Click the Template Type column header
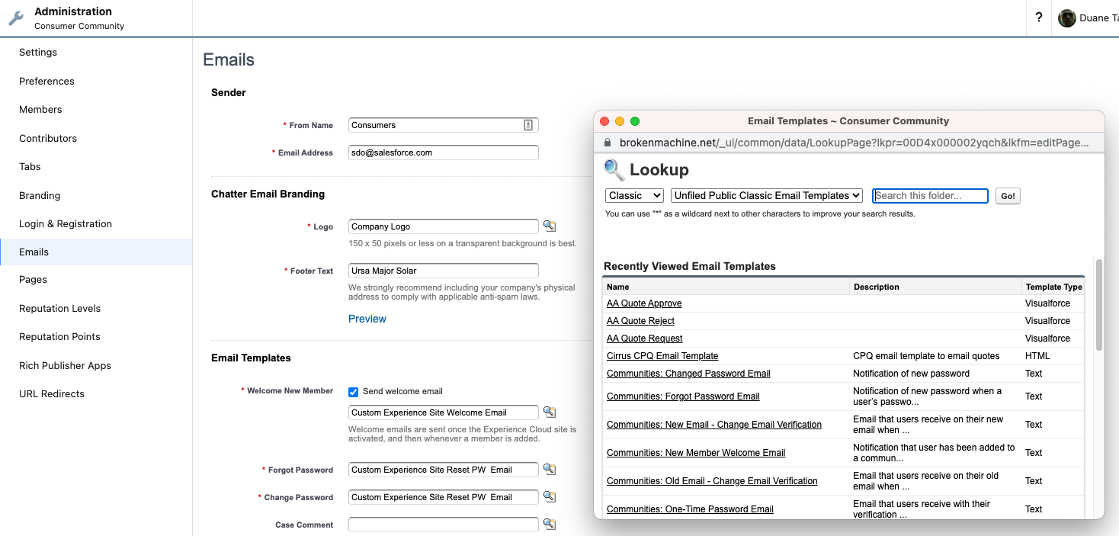 (x=1053, y=287)
